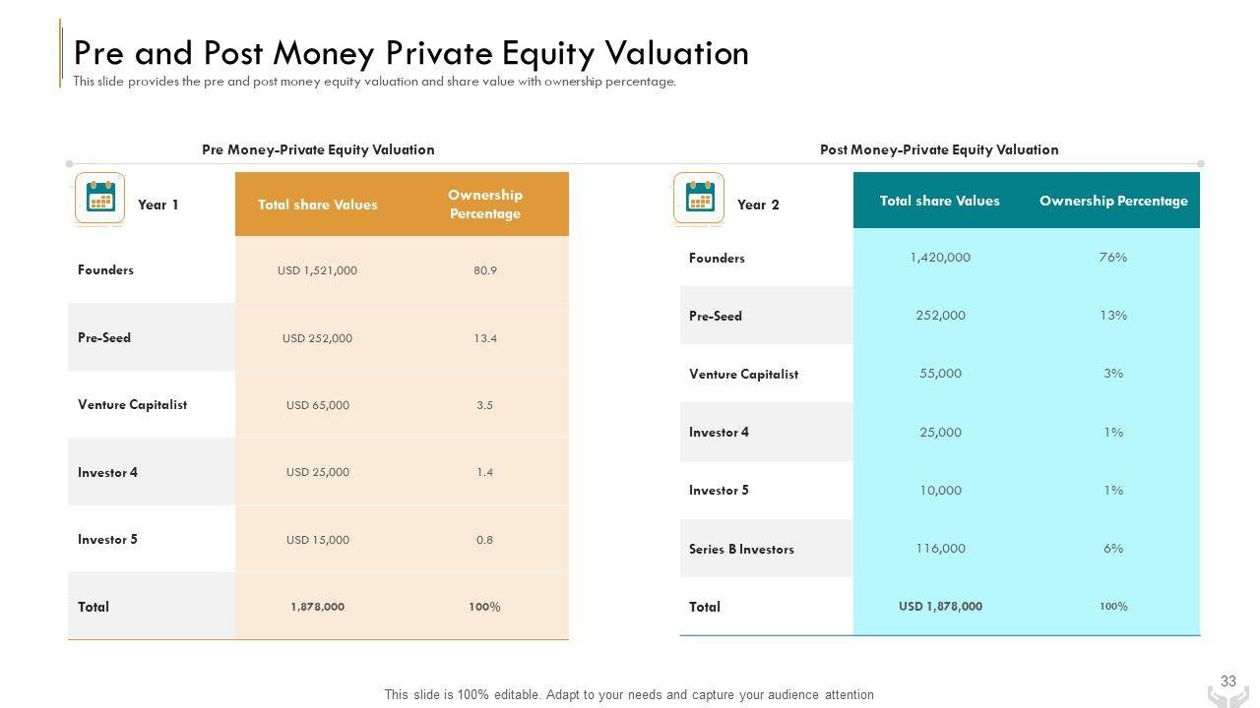1260x708 pixels.
Task: Click the slide subtitle description text
Action: pos(375,82)
